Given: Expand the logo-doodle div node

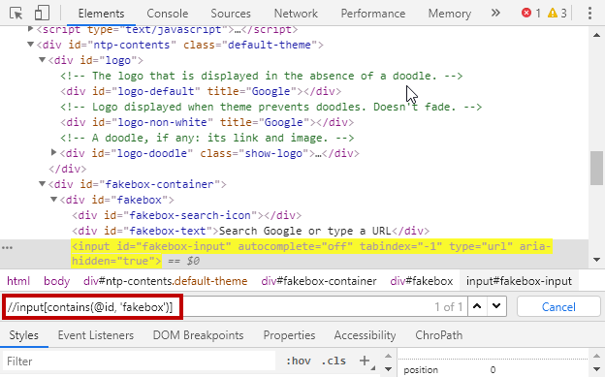Looking at the screenshot, I should click(53, 153).
